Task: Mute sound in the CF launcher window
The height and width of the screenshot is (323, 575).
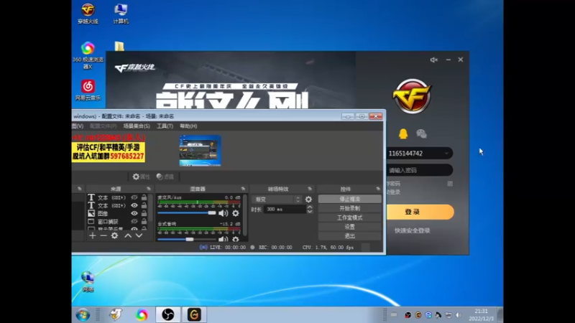Action: (434, 60)
